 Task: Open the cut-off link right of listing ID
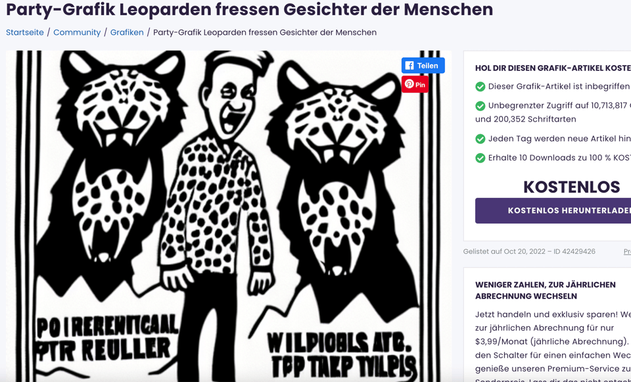627,252
